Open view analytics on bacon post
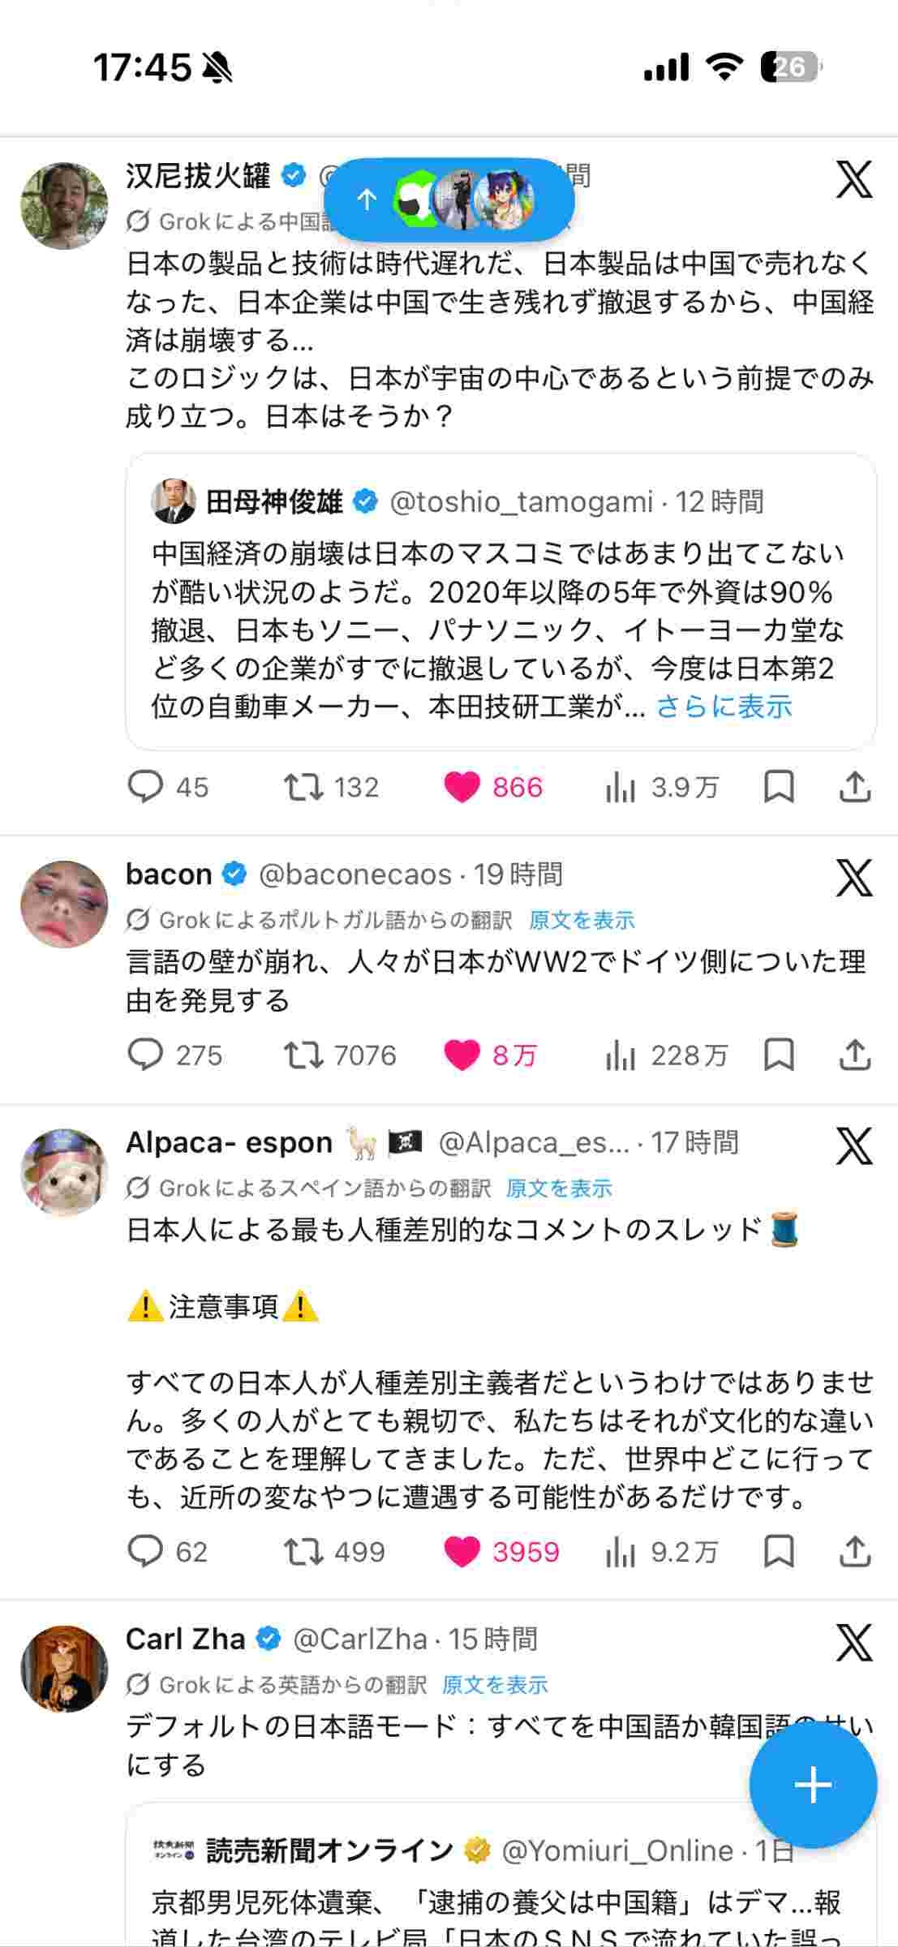898x1947 pixels. point(621,1055)
